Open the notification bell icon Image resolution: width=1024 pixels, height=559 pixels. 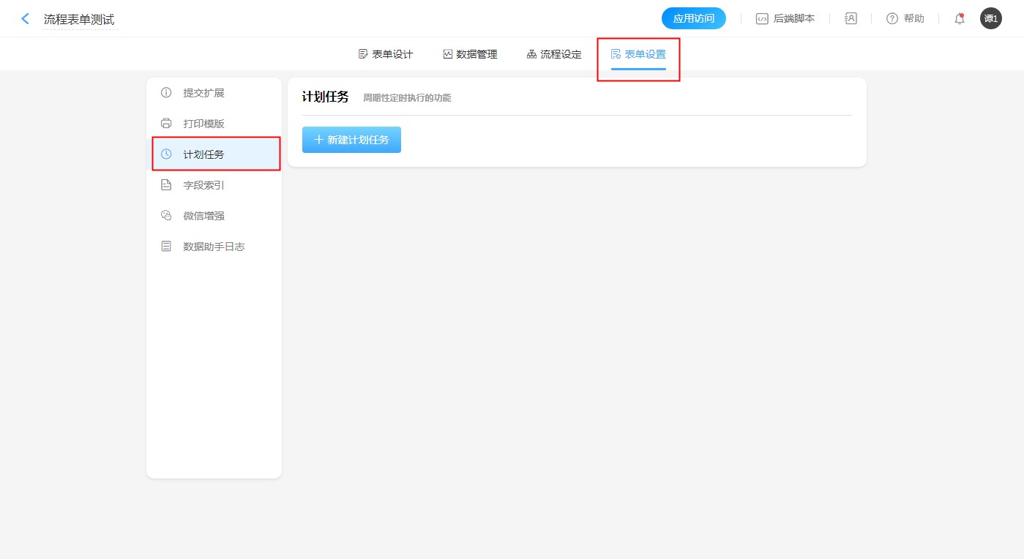(x=959, y=19)
